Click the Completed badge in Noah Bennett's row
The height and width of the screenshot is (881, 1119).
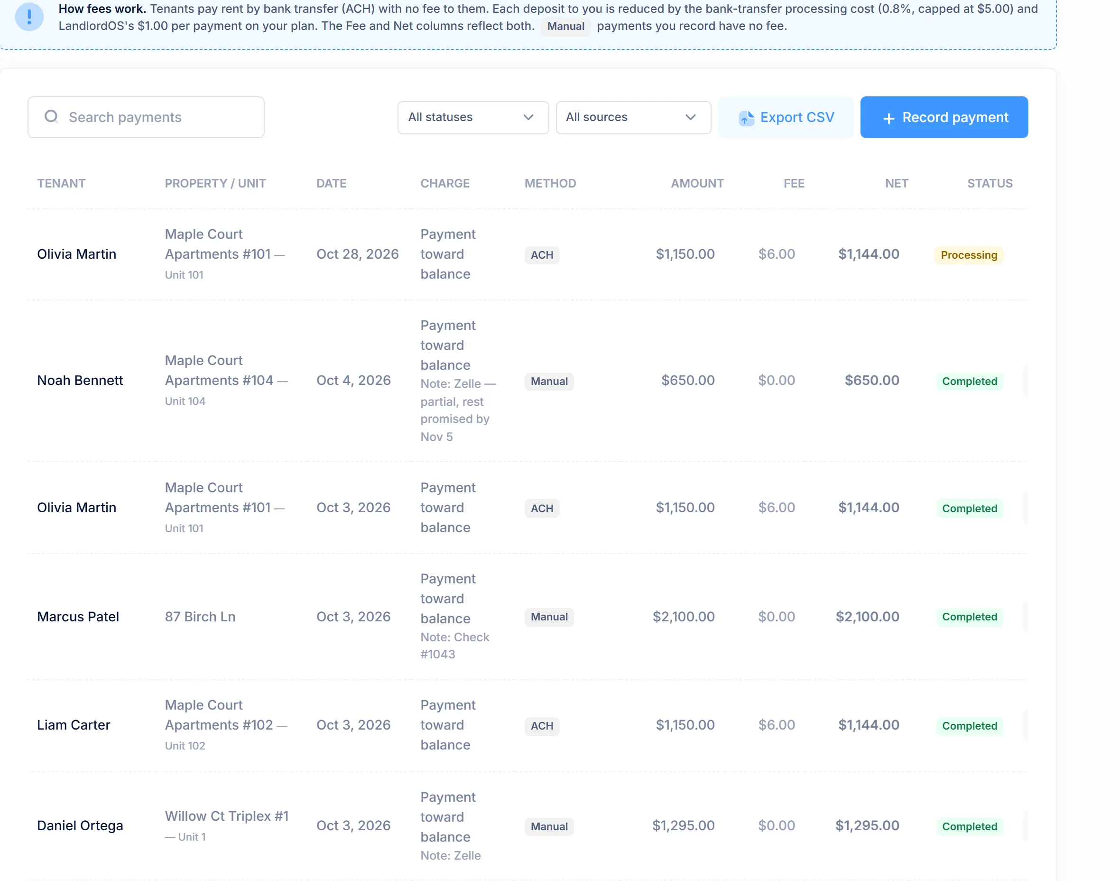(970, 381)
